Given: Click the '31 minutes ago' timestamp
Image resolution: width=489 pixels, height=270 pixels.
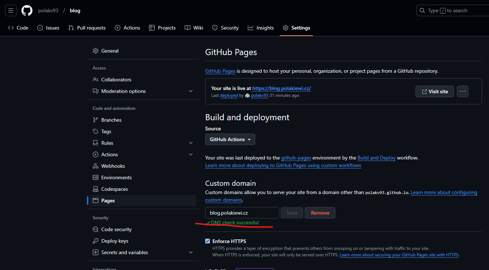Looking at the screenshot, I should click(284, 95).
